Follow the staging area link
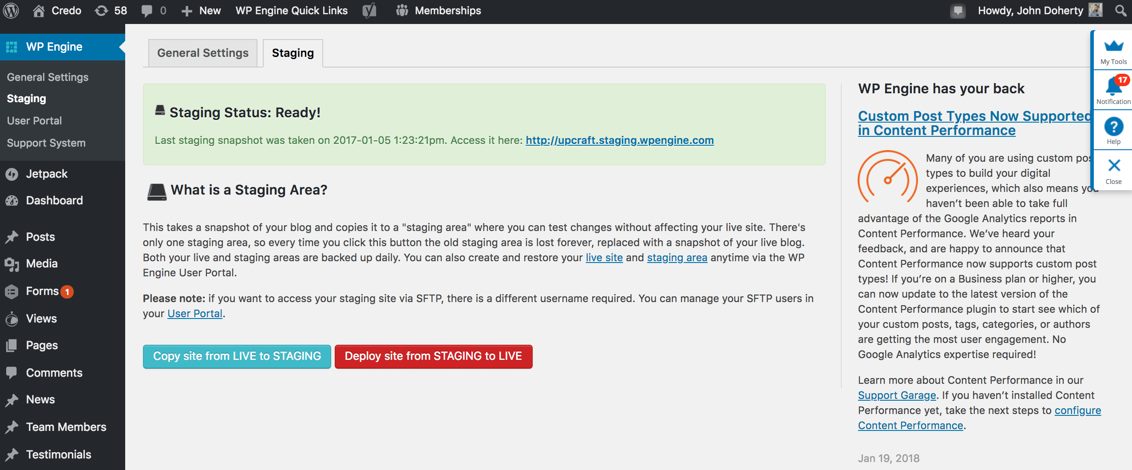 pos(677,258)
